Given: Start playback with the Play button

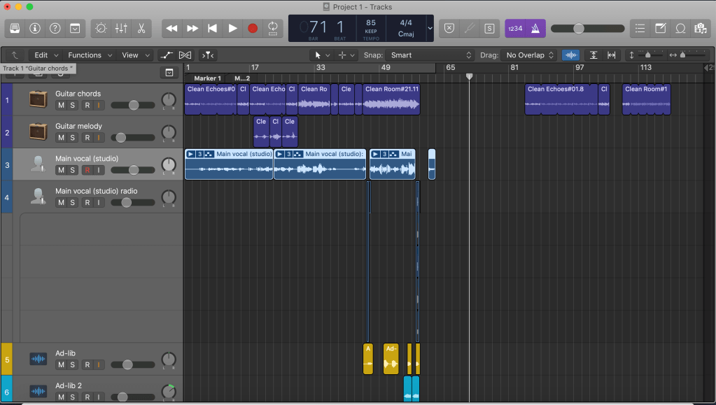Looking at the screenshot, I should [x=232, y=28].
